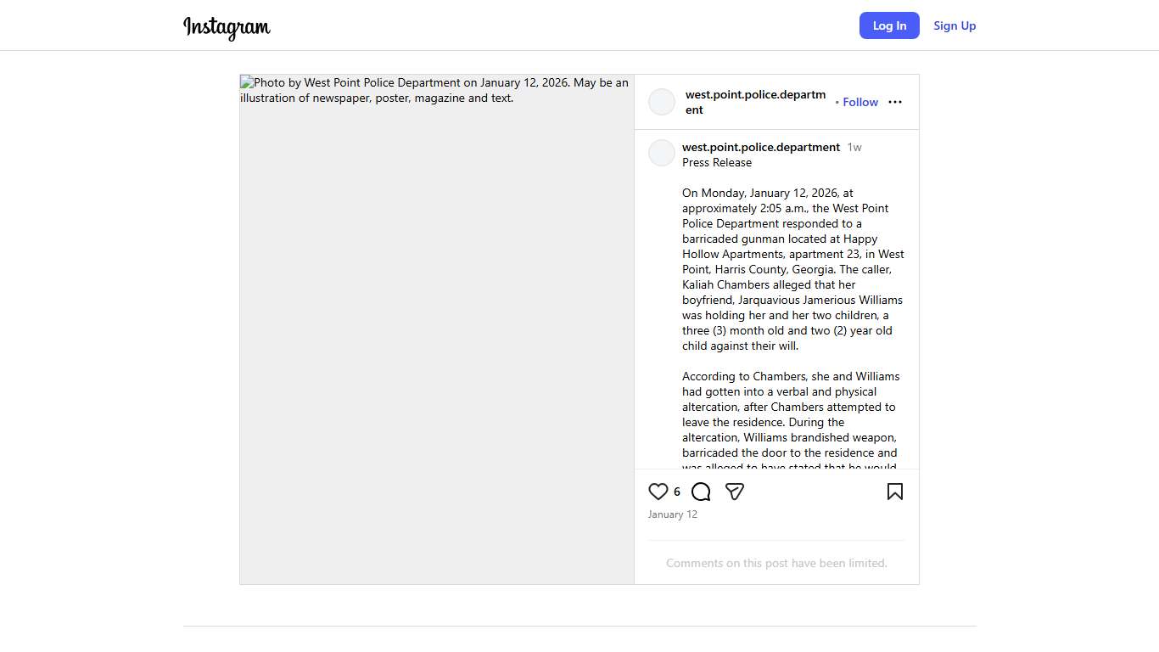1159x652 pixels.
Task: Click the Instagram logo
Action: 227,27
